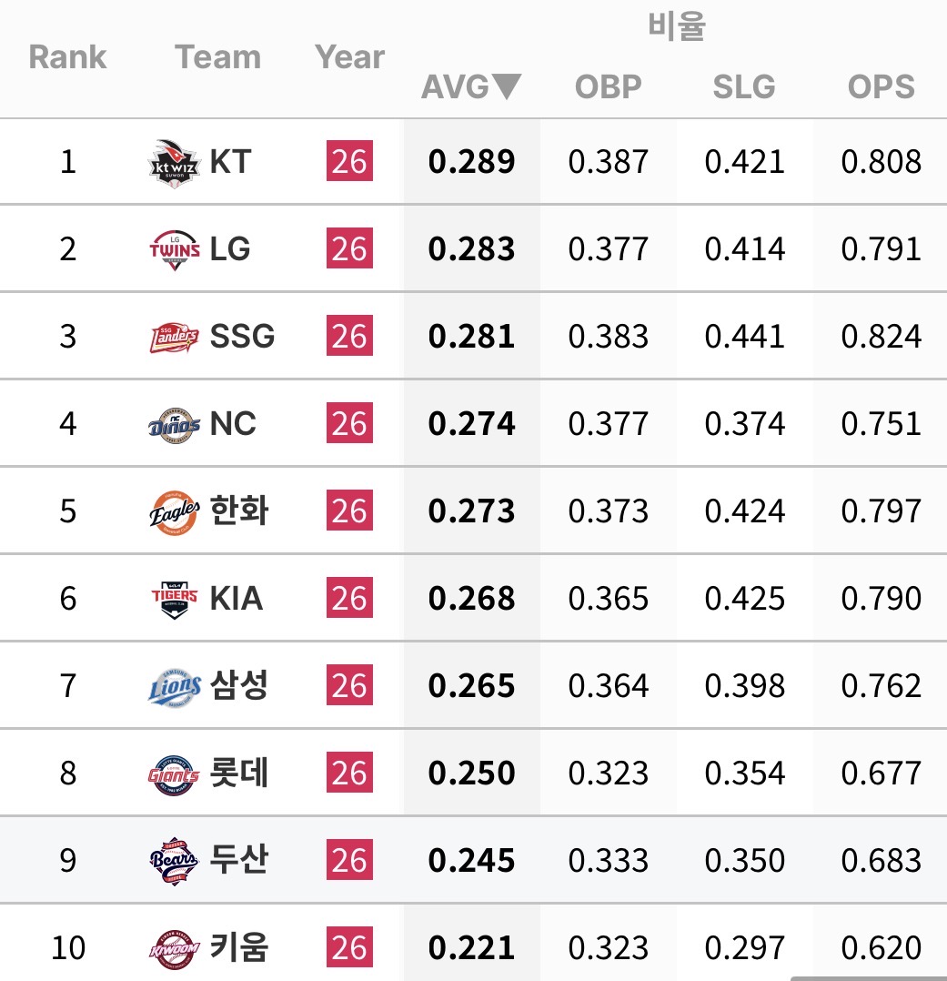Click the LG Twins team logo
The width and height of the screenshot is (947, 981).
pyautogui.click(x=175, y=249)
